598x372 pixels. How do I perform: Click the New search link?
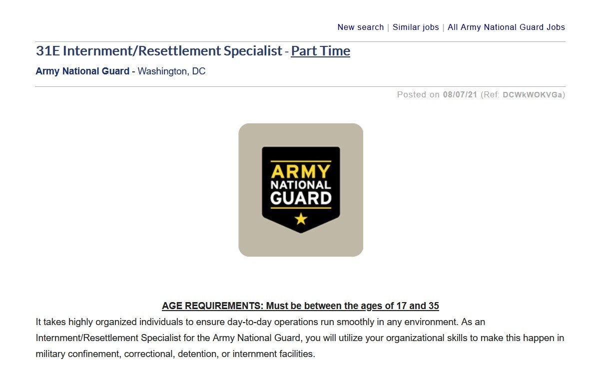tap(360, 27)
